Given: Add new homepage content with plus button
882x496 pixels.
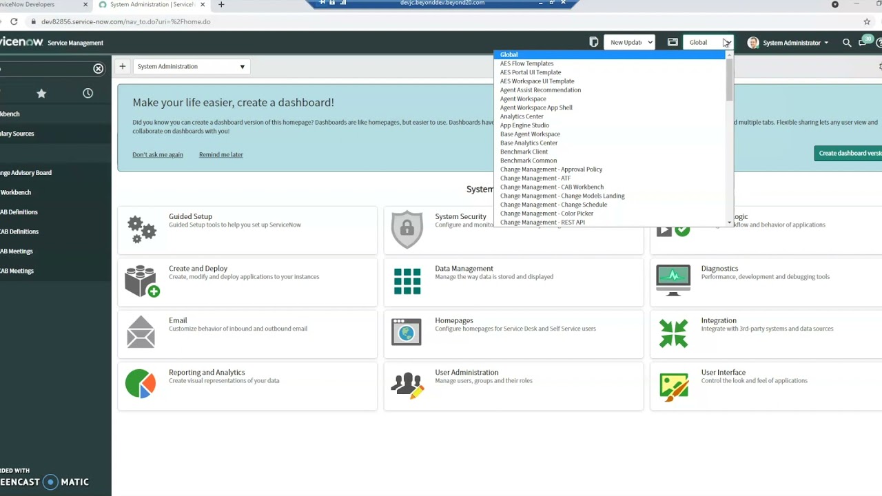Looking at the screenshot, I should pos(122,66).
